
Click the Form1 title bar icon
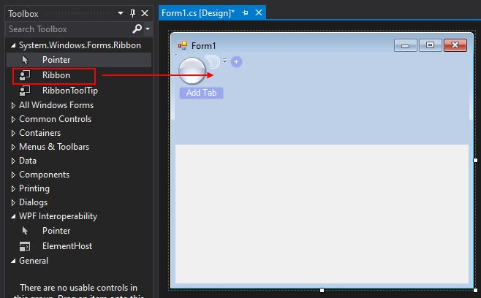click(x=183, y=46)
